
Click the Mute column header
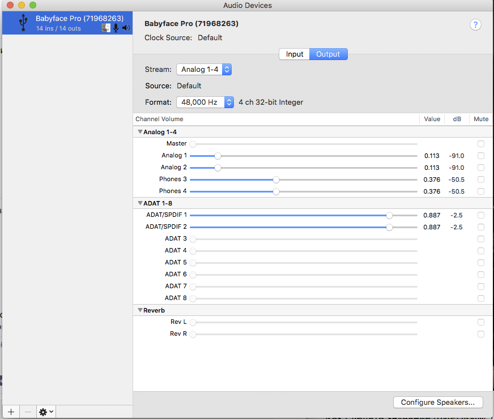(481, 119)
